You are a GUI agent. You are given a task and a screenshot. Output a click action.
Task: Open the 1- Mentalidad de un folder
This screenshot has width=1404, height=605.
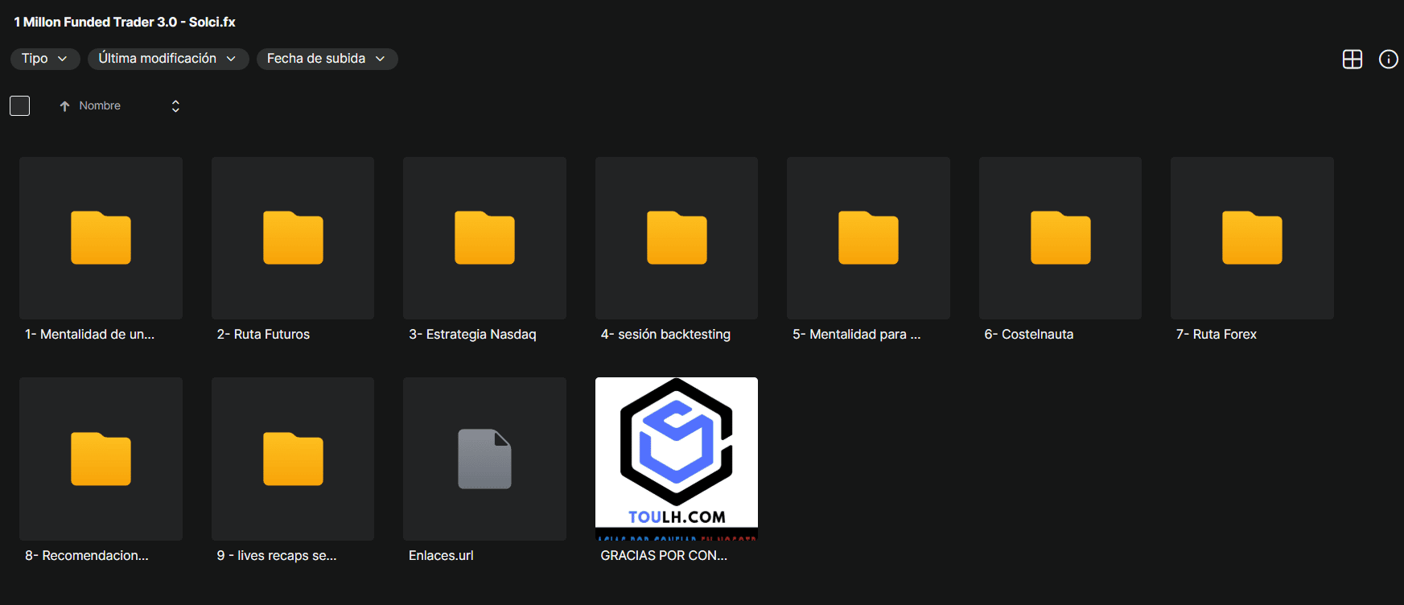101,238
